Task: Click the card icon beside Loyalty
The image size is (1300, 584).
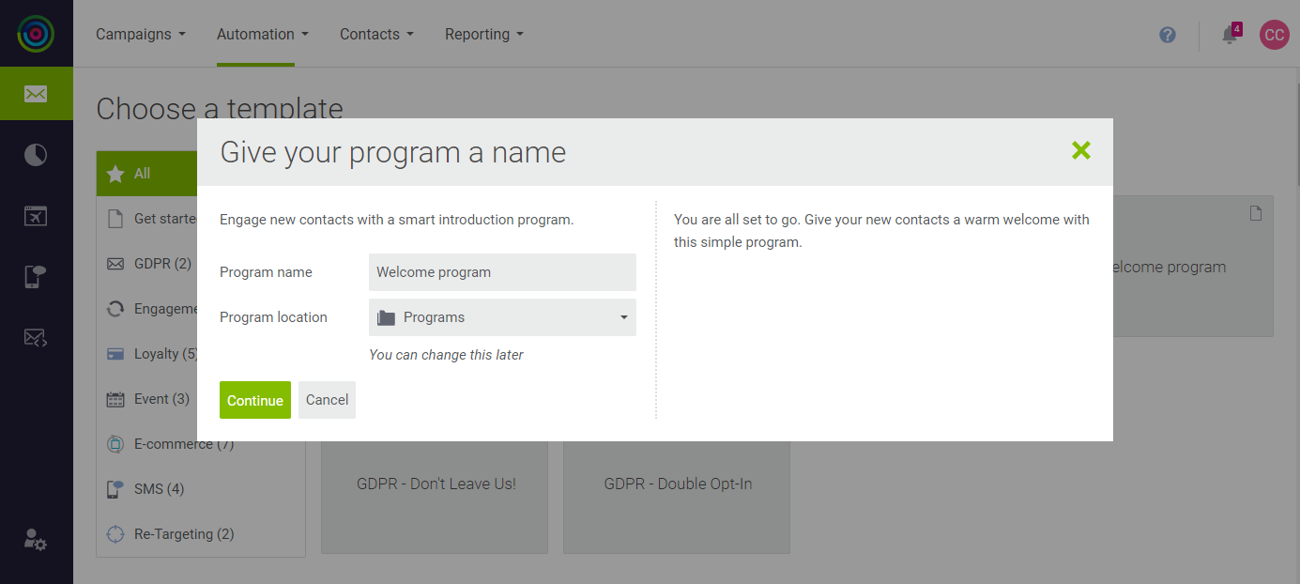Action: point(115,354)
